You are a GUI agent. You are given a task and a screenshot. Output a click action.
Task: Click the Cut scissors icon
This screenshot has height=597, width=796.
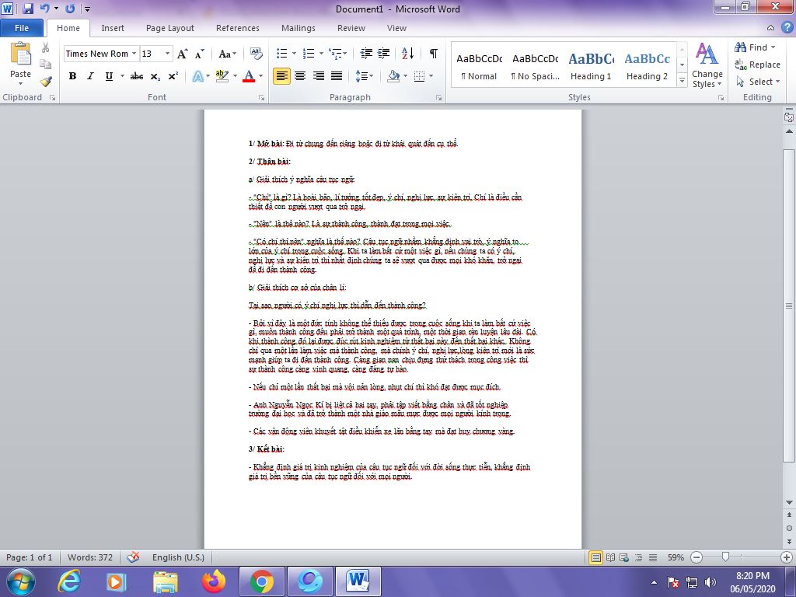pyautogui.click(x=46, y=47)
